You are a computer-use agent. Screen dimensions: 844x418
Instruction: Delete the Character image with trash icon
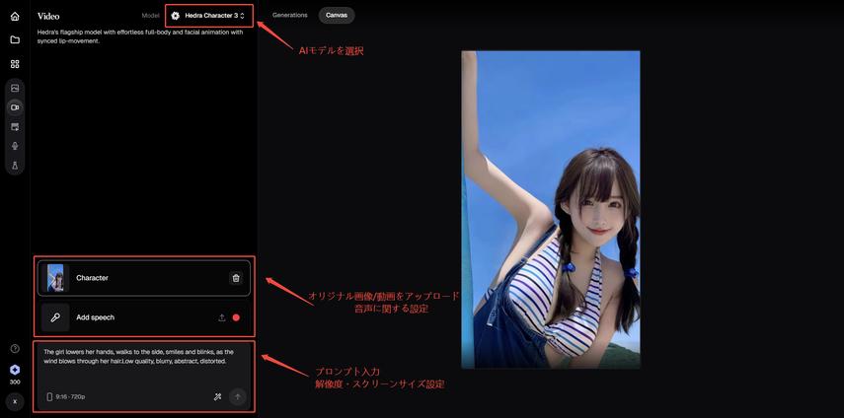click(x=236, y=278)
